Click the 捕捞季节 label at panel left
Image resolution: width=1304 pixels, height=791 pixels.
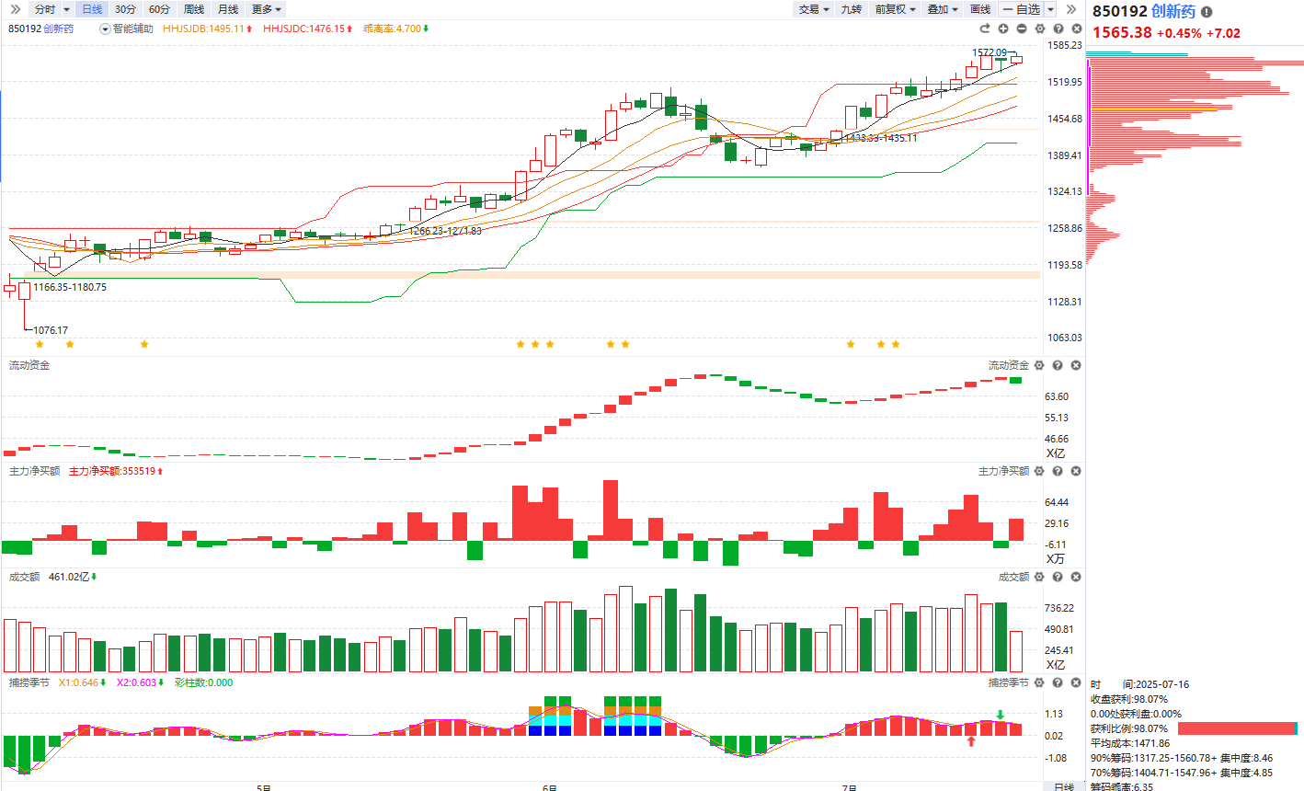[29, 682]
